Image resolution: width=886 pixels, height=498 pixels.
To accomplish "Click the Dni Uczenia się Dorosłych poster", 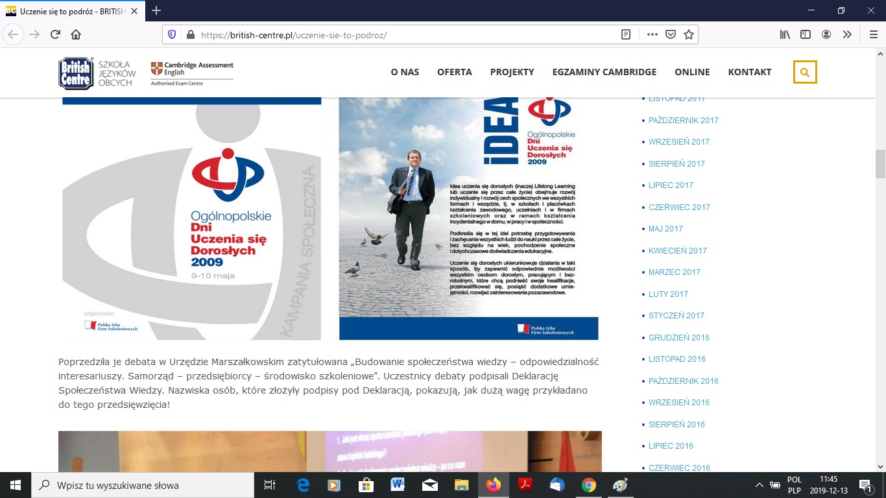I will 191,219.
